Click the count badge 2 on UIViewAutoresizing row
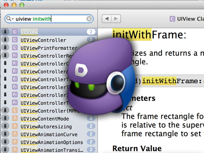 click(91, 126)
